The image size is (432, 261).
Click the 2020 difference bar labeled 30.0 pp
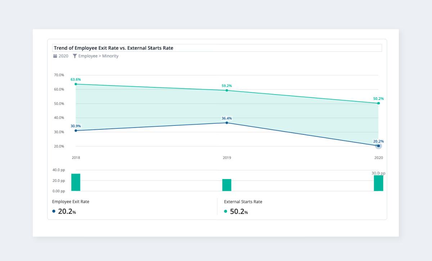(378, 183)
